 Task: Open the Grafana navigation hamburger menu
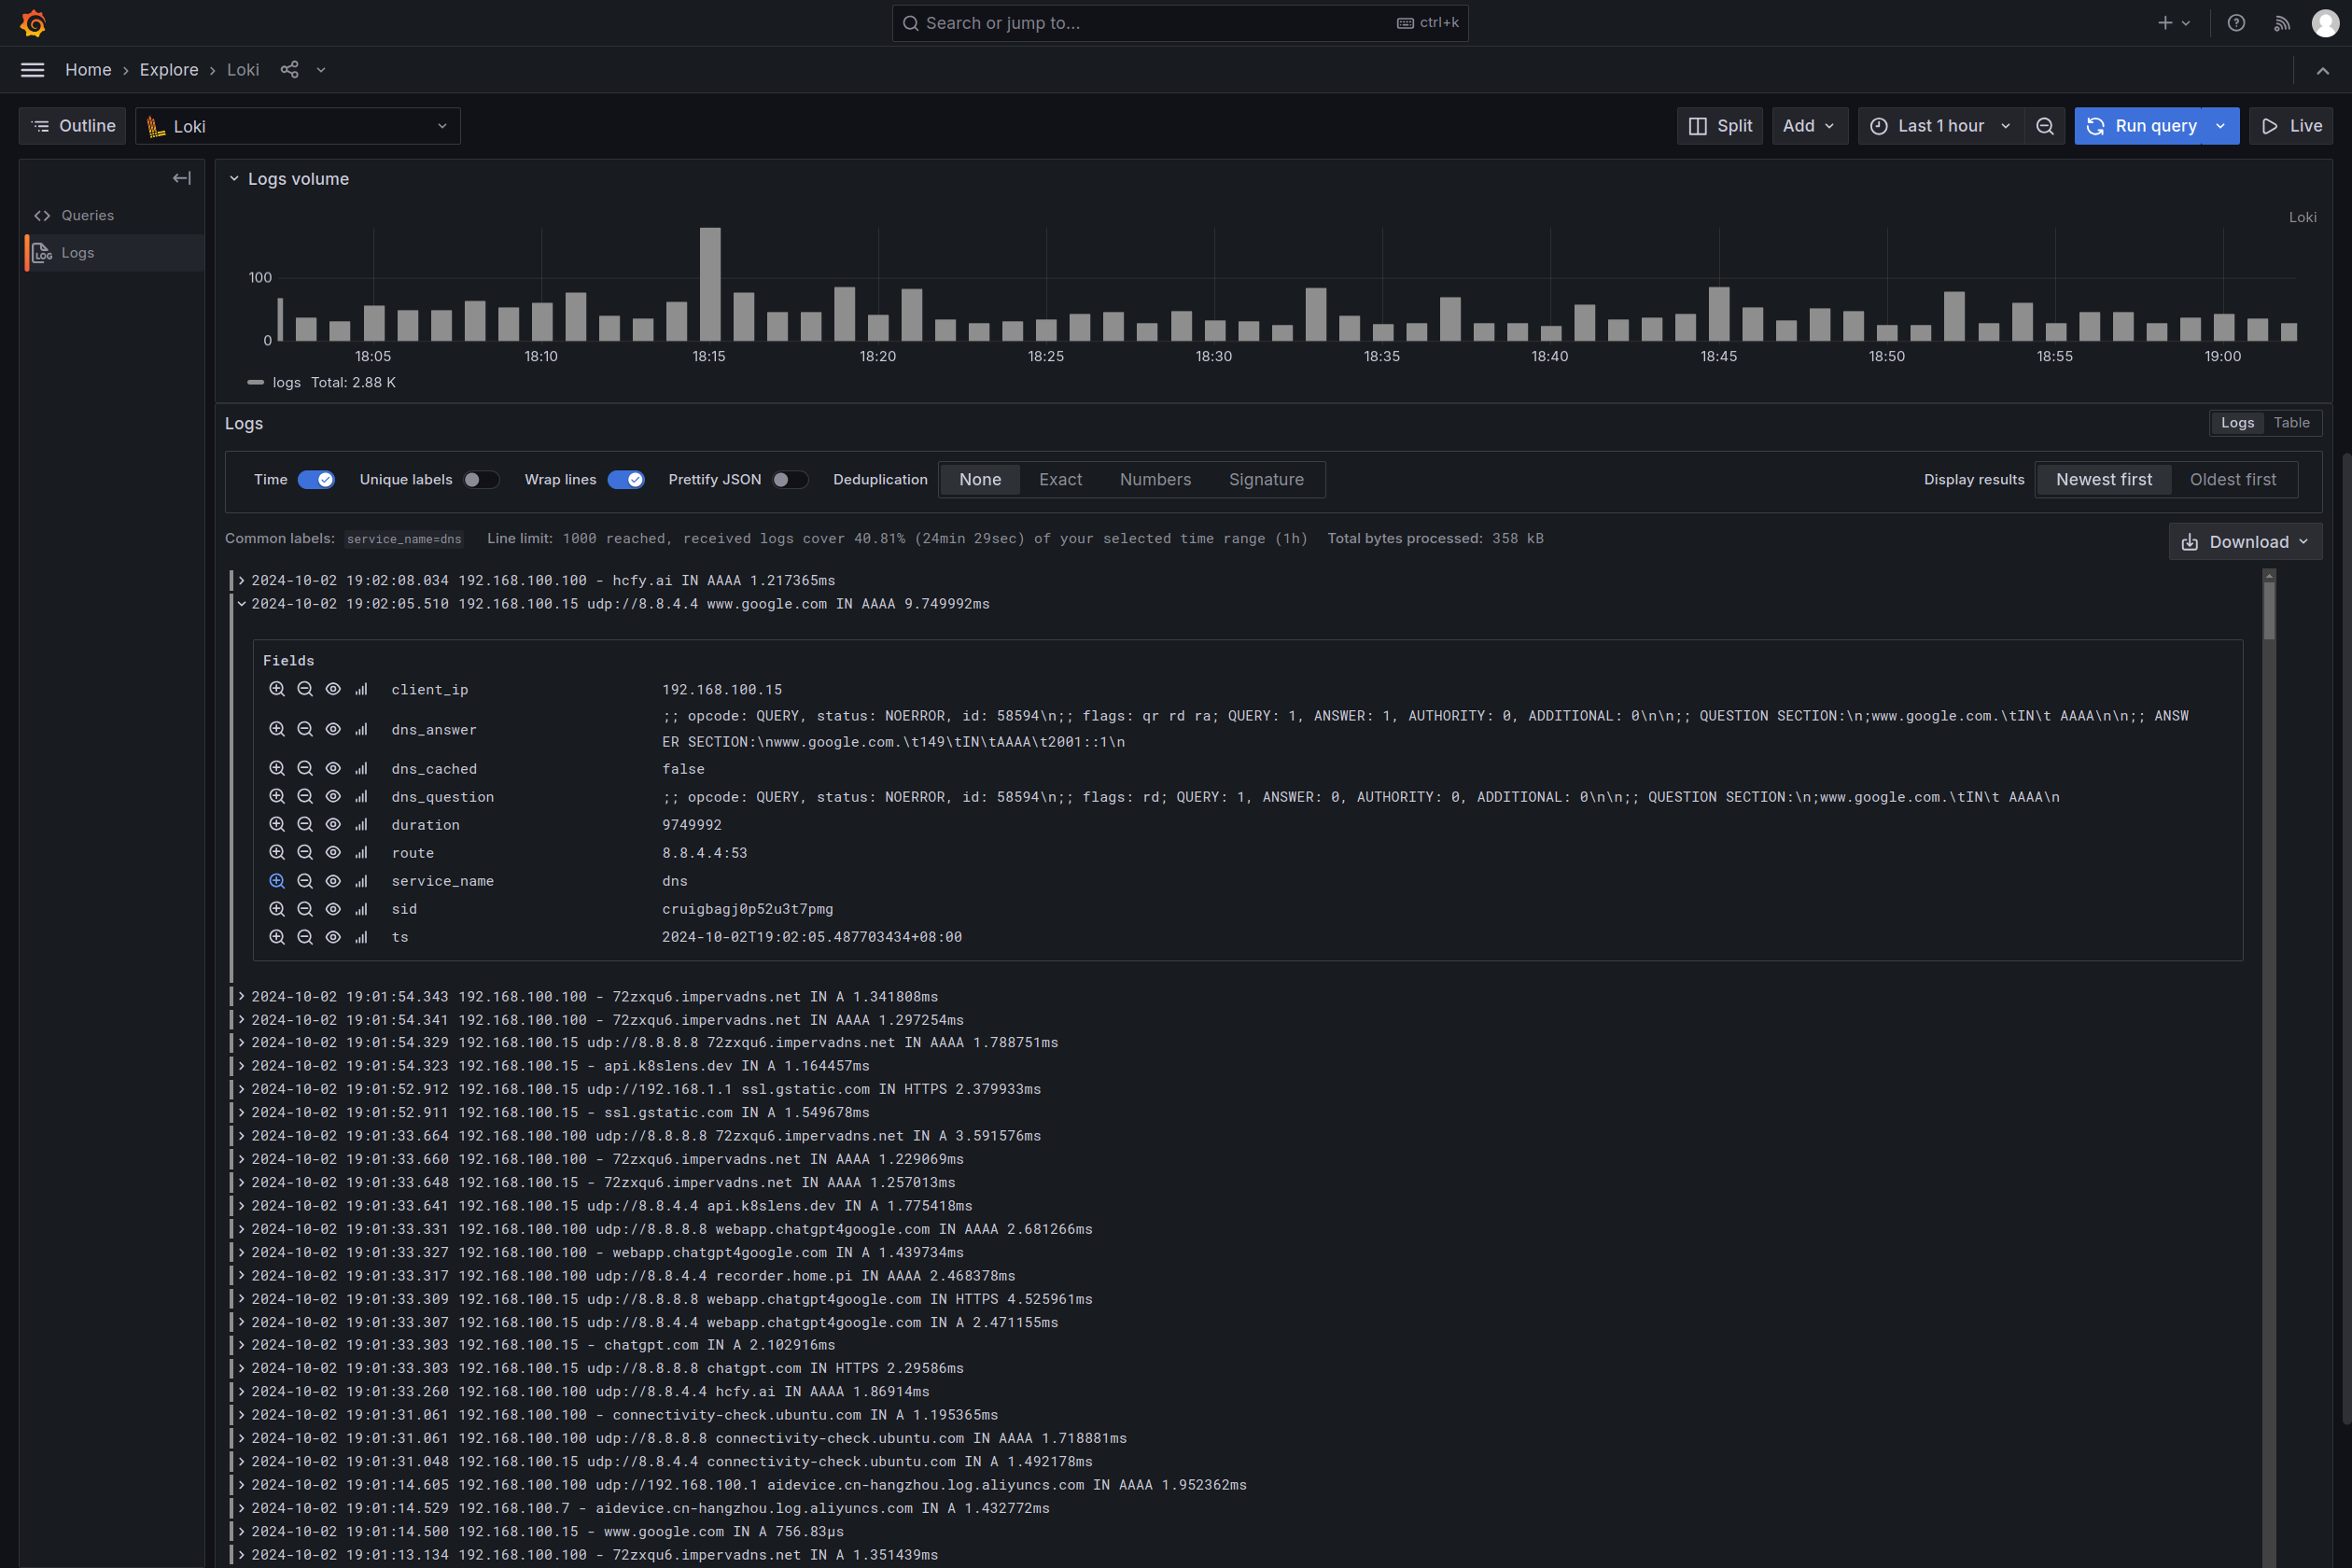[32, 70]
